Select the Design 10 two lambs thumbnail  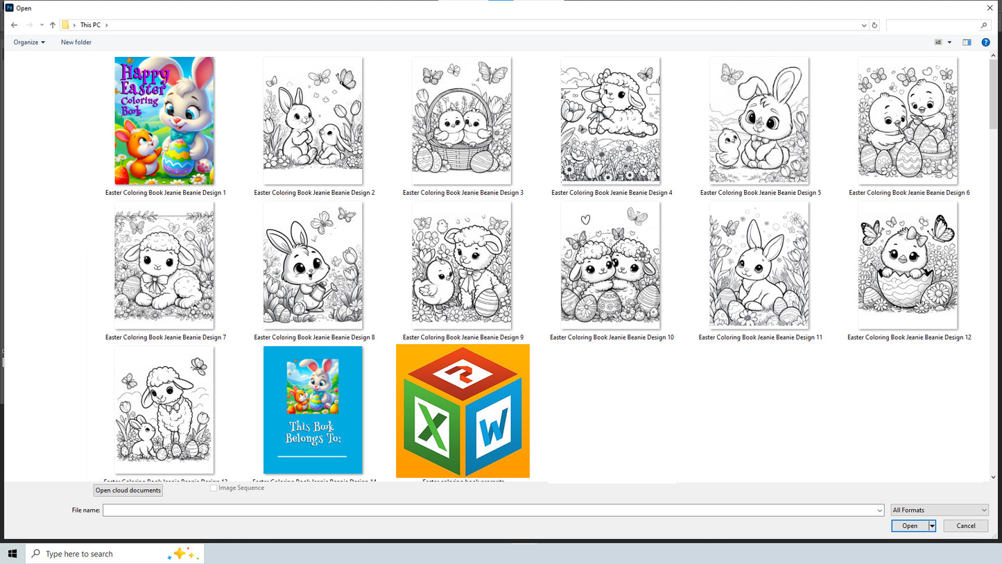click(610, 265)
